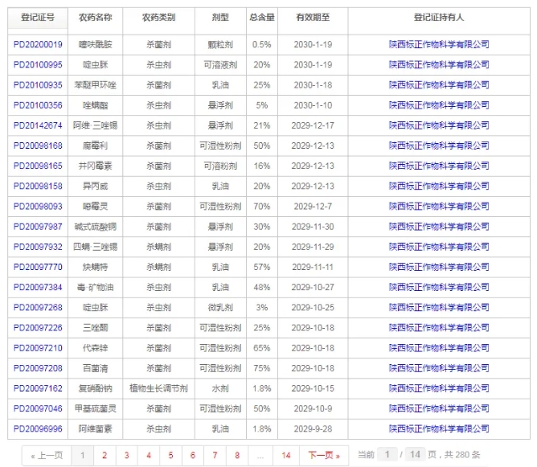Click holder company link in PD20097770 row
The width and height of the screenshot is (537, 467).
pyautogui.click(x=439, y=267)
